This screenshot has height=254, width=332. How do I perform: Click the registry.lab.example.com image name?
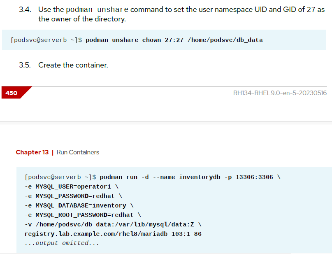113,234
